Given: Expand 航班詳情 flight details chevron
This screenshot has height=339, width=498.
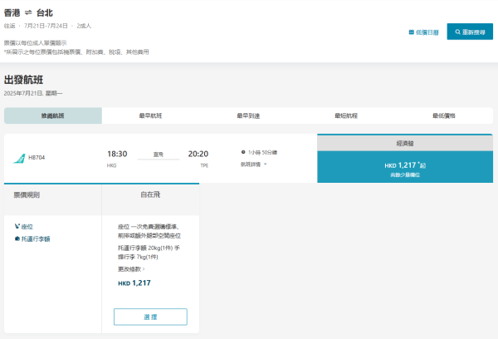Looking at the screenshot, I should tap(266, 164).
